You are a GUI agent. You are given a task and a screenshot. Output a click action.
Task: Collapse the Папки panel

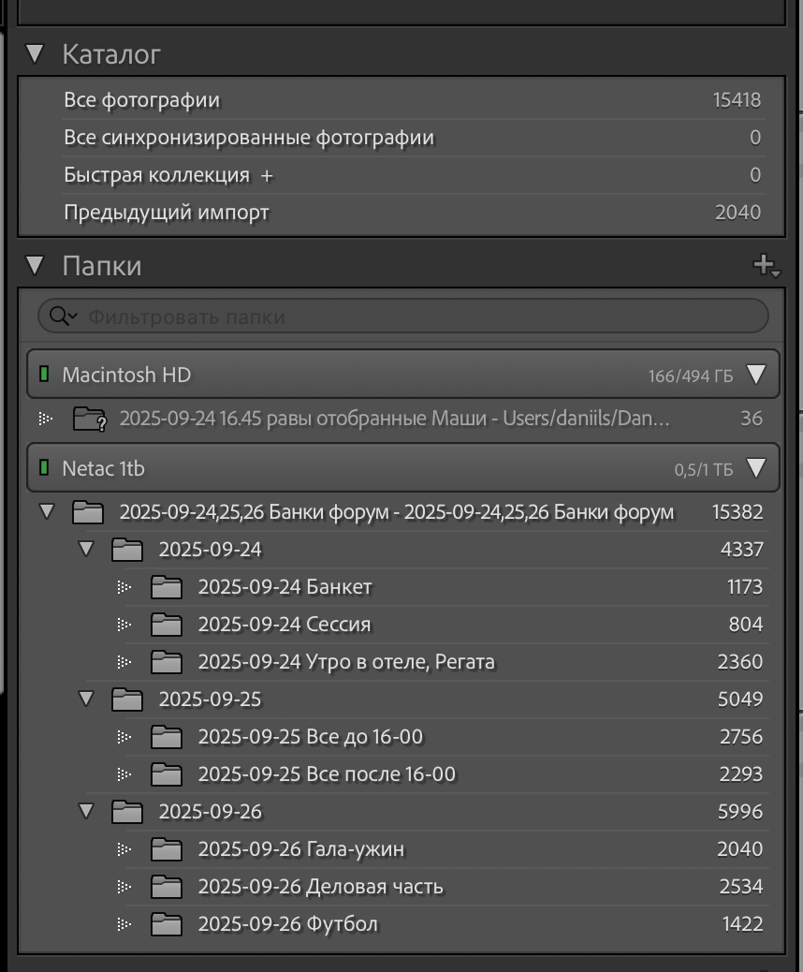coord(34,266)
